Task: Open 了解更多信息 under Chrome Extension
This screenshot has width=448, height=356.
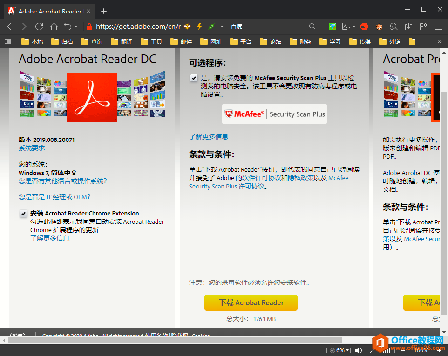Action: 50,238
